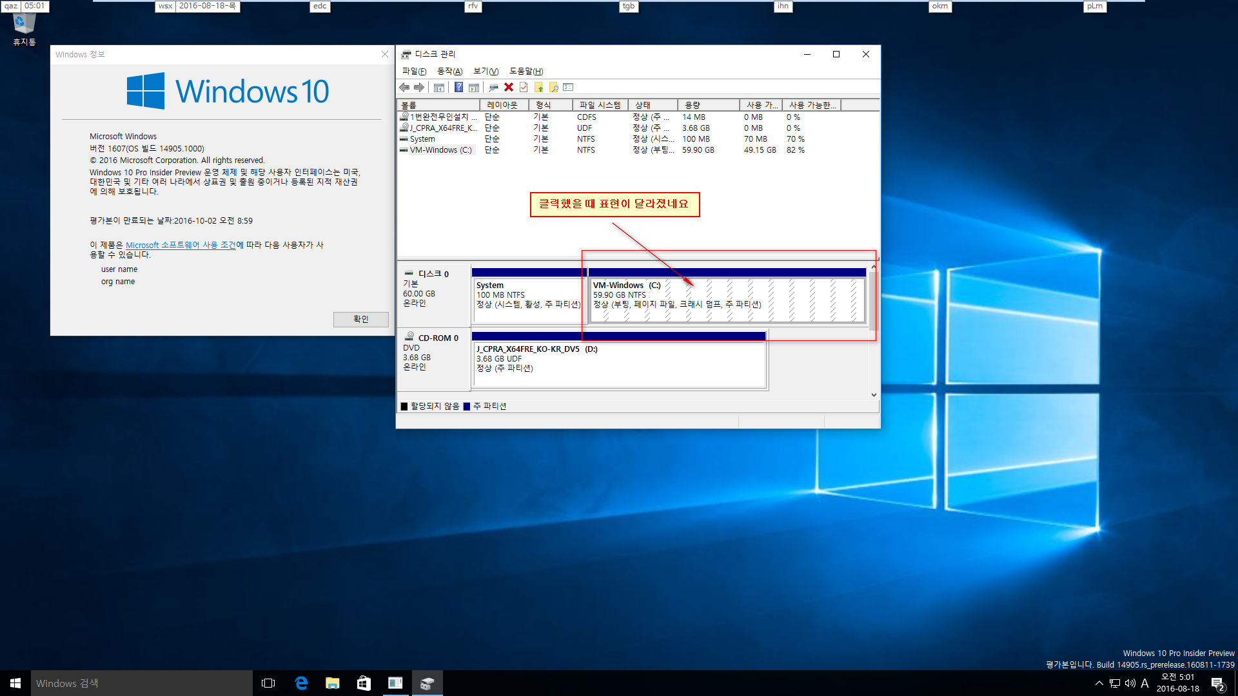The image size is (1238, 696).
Task: Open the 도움말(H) menu
Action: pyautogui.click(x=526, y=72)
